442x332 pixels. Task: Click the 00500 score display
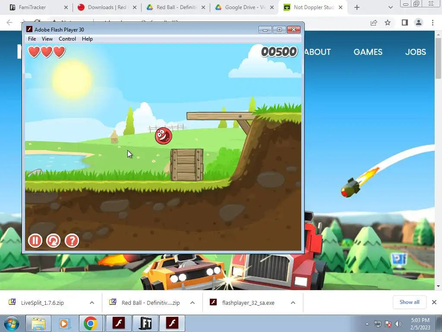pos(279,52)
